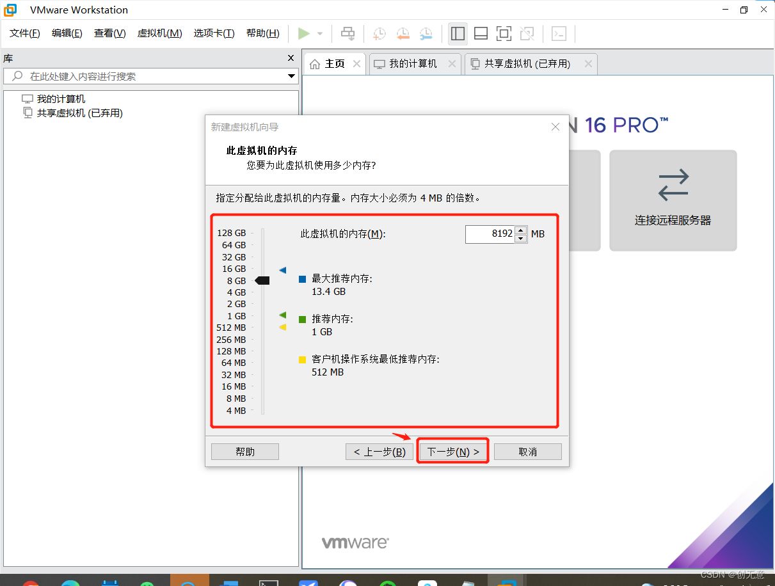Viewport: 775px width, 586px height.
Task: Click the 4 MB label on the memory scale
Action: pyautogui.click(x=236, y=411)
